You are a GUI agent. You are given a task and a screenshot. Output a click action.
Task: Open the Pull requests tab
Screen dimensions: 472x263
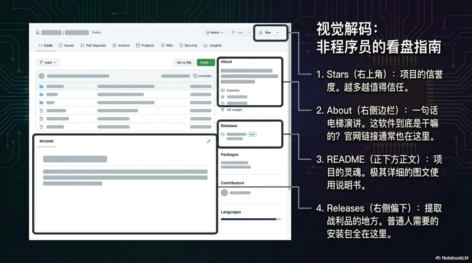pos(93,46)
